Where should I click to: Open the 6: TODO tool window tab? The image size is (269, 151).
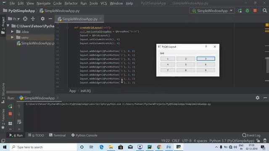pyautogui.click(x=36, y=135)
